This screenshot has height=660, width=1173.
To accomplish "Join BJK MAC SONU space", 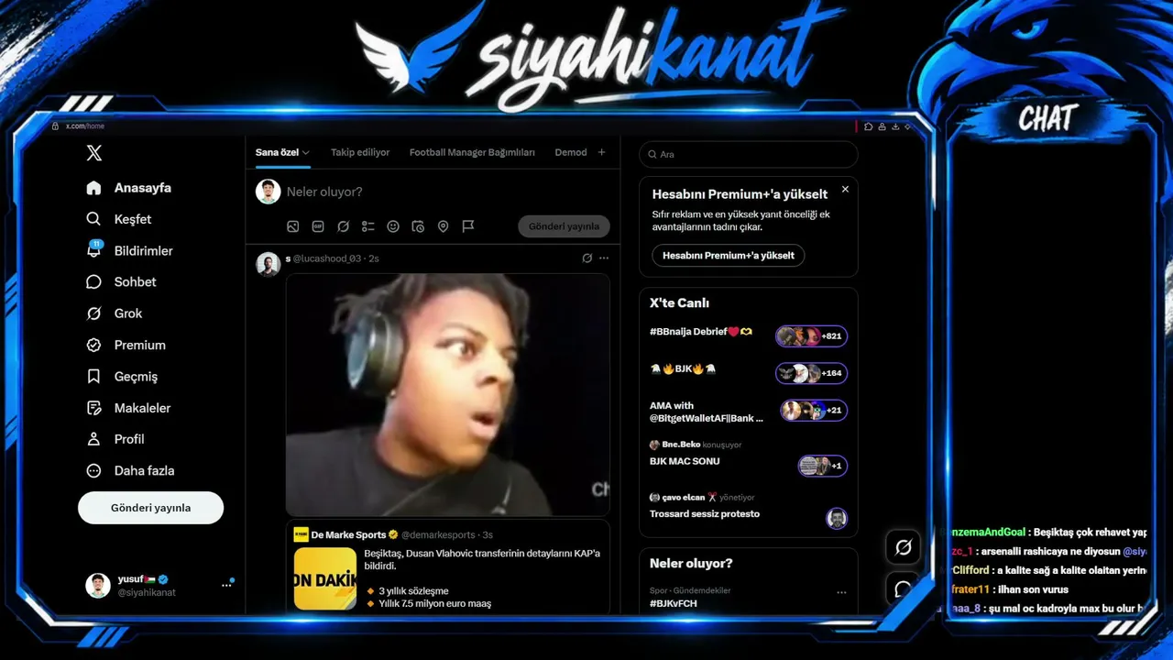I will pyautogui.click(x=685, y=461).
